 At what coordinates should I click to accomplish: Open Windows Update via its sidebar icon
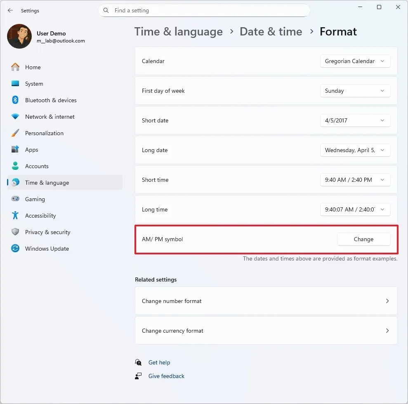(x=15, y=249)
